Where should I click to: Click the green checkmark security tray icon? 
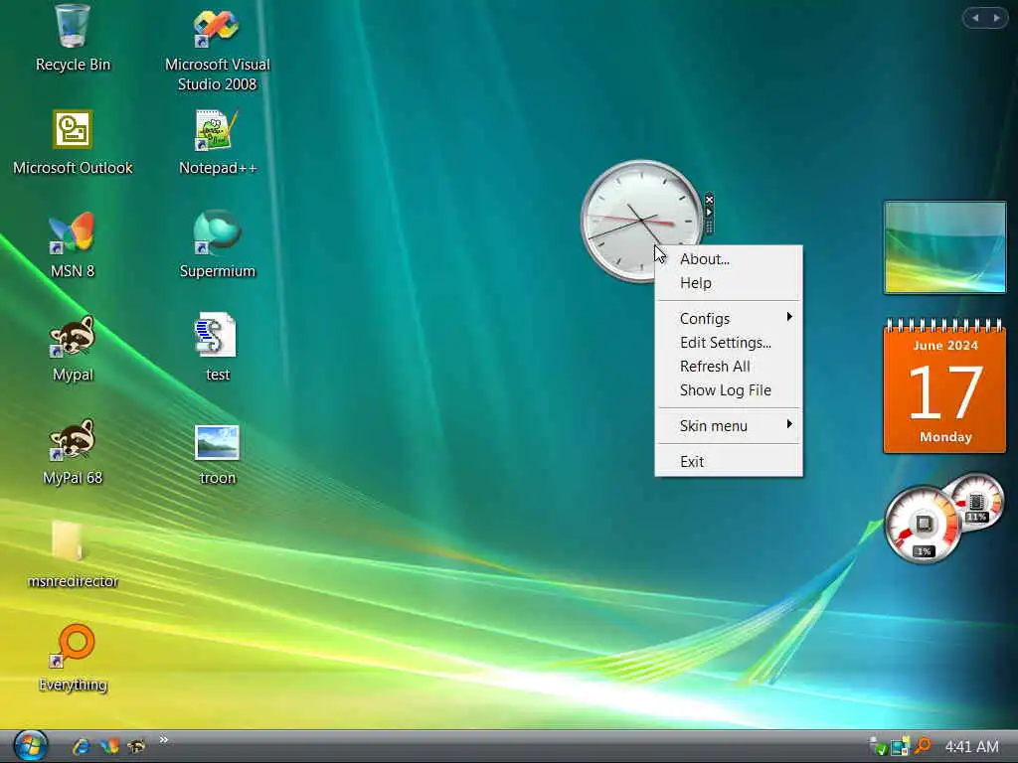[x=878, y=747]
